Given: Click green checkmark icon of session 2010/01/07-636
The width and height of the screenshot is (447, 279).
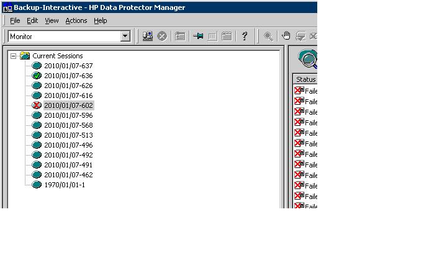Looking at the screenshot, I should tap(37, 76).
